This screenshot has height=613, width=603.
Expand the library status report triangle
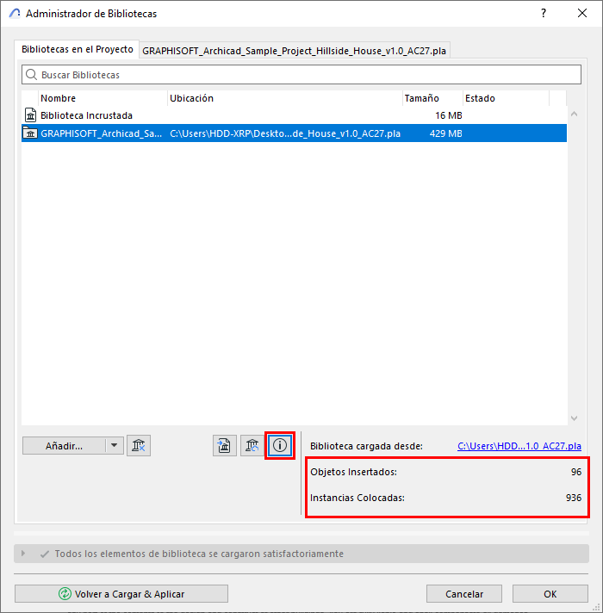coord(23,554)
